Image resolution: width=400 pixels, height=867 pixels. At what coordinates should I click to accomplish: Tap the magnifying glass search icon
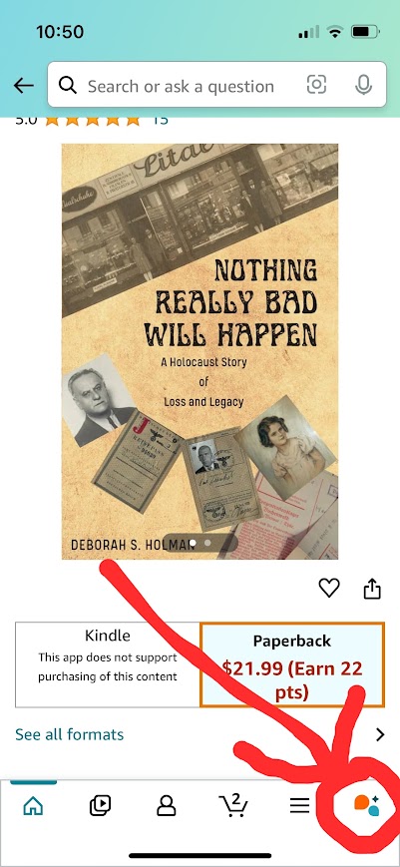pyautogui.click(x=68, y=86)
